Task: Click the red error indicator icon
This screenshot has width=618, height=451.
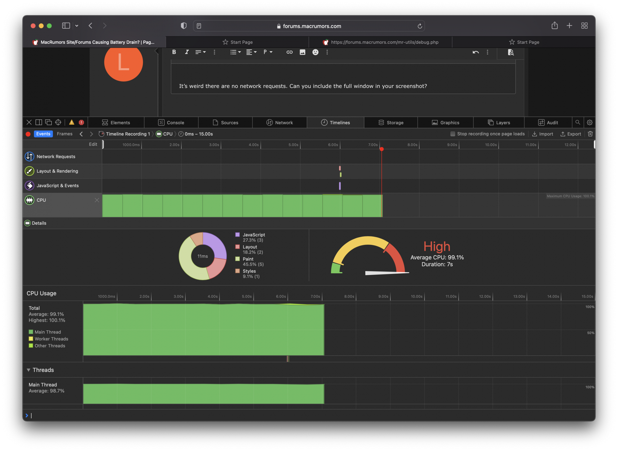Action: (81, 122)
